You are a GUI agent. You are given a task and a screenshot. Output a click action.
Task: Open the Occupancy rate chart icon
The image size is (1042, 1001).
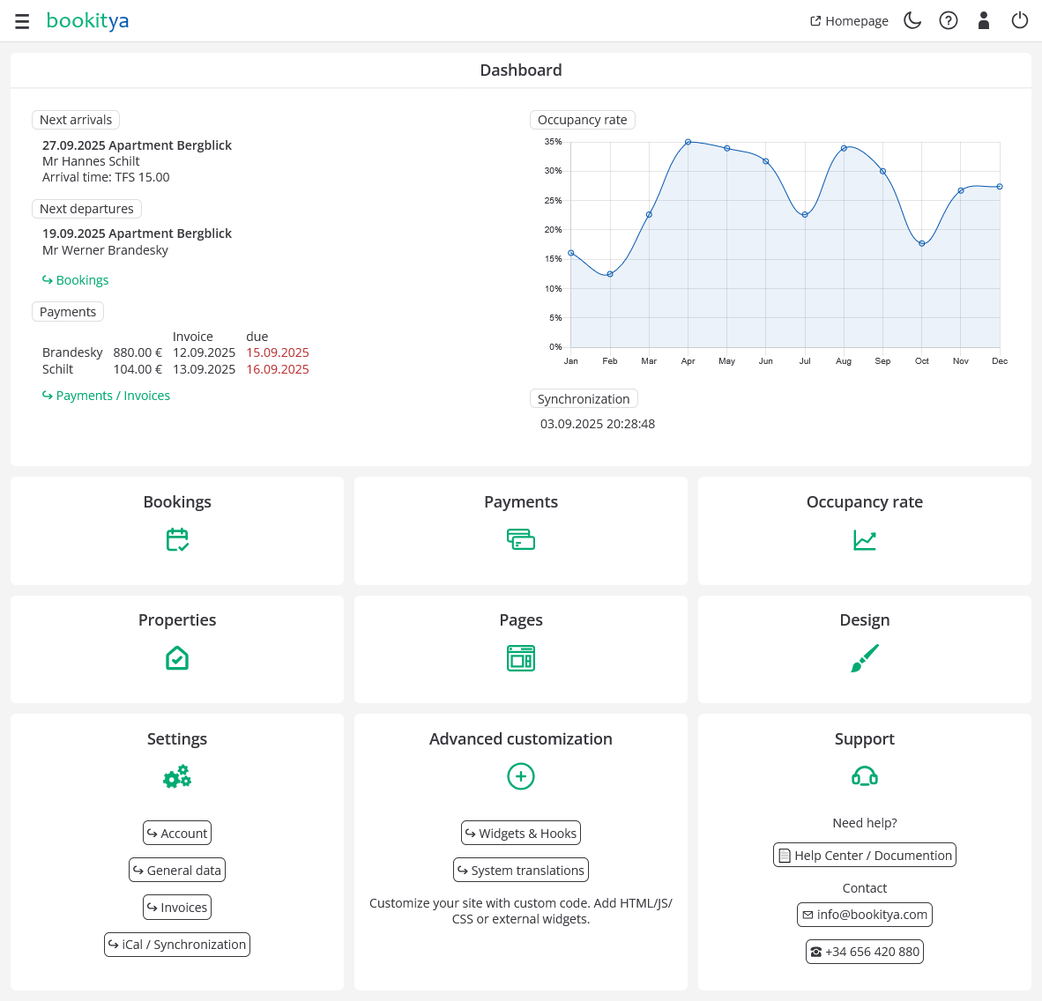coord(865,539)
